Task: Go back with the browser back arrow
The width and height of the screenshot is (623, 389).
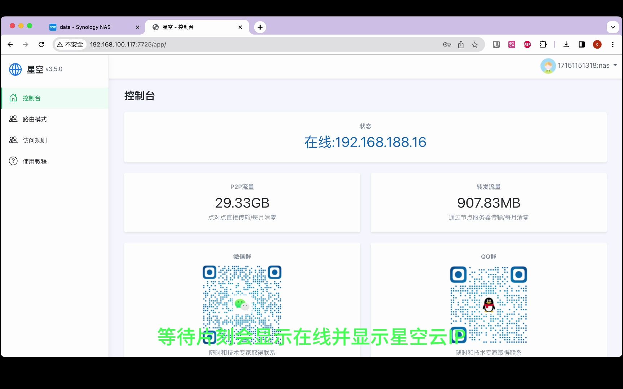Action: [10, 44]
